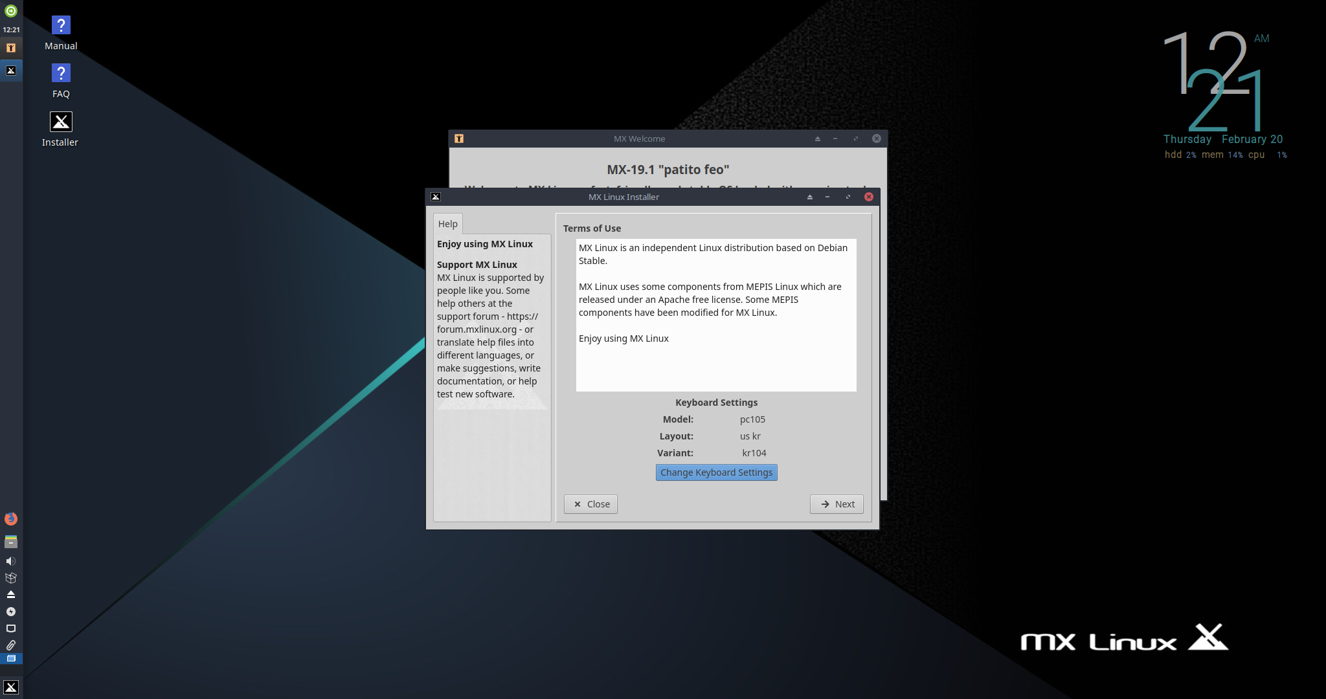Screen dimensions: 1326x699
Task: Click the "us kr" layout value
Action: [750, 436]
